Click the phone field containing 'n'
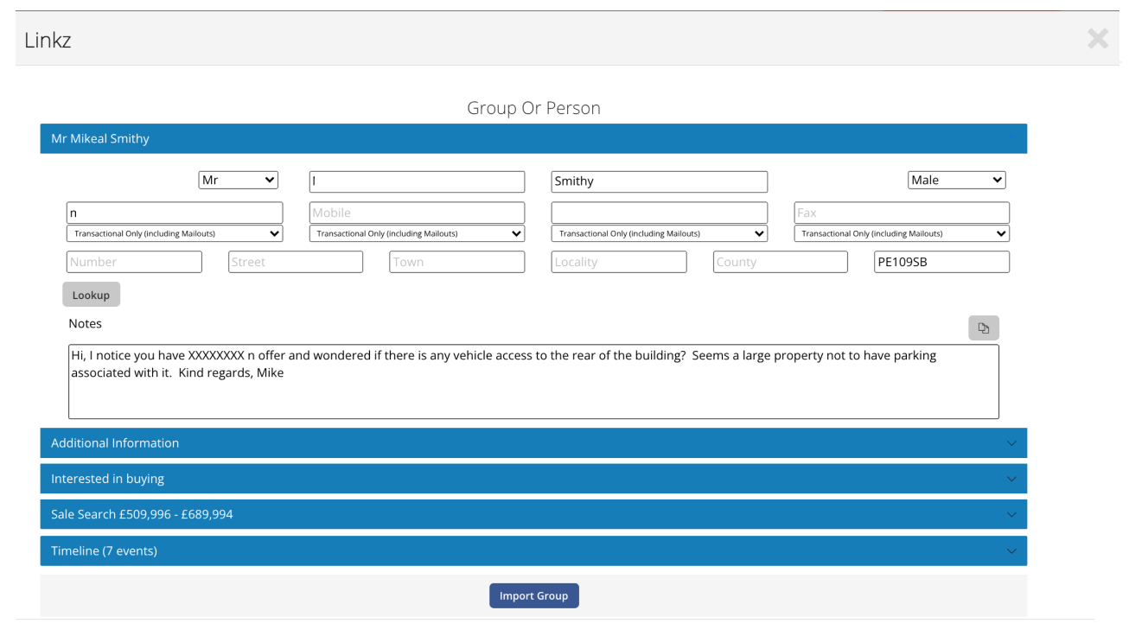The image size is (1129, 636). pos(175,213)
